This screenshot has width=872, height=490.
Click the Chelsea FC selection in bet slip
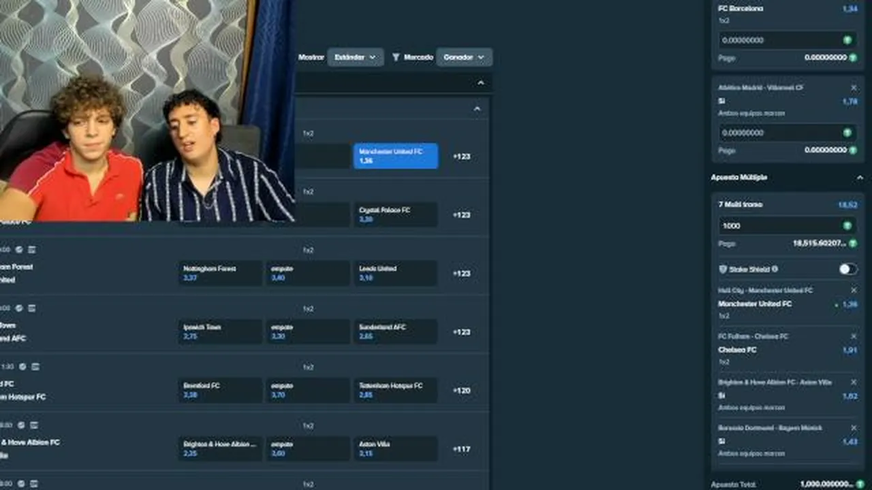[737, 350]
